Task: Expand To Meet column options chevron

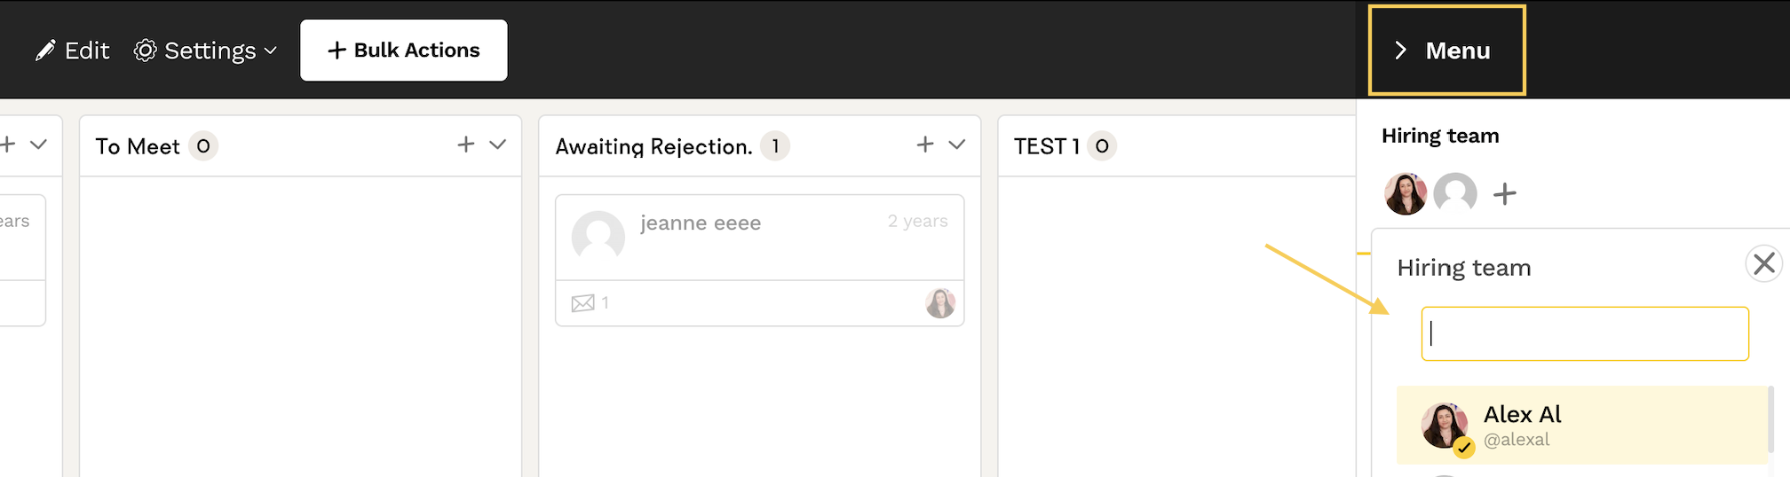Action: (498, 145)
